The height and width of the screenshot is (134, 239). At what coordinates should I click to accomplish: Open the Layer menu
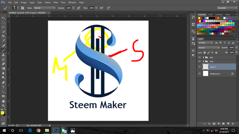32,3
